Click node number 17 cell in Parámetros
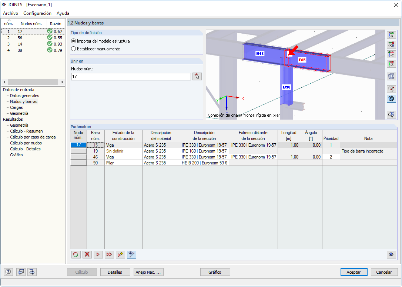402x287 pixels. [78, 145]
